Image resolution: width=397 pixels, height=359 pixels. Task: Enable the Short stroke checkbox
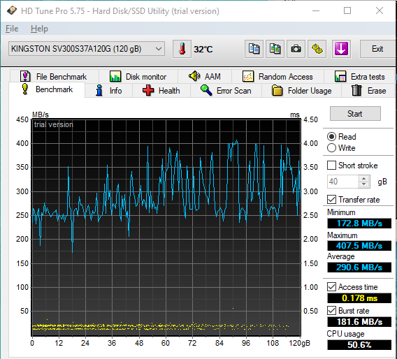tap(332, 166)
